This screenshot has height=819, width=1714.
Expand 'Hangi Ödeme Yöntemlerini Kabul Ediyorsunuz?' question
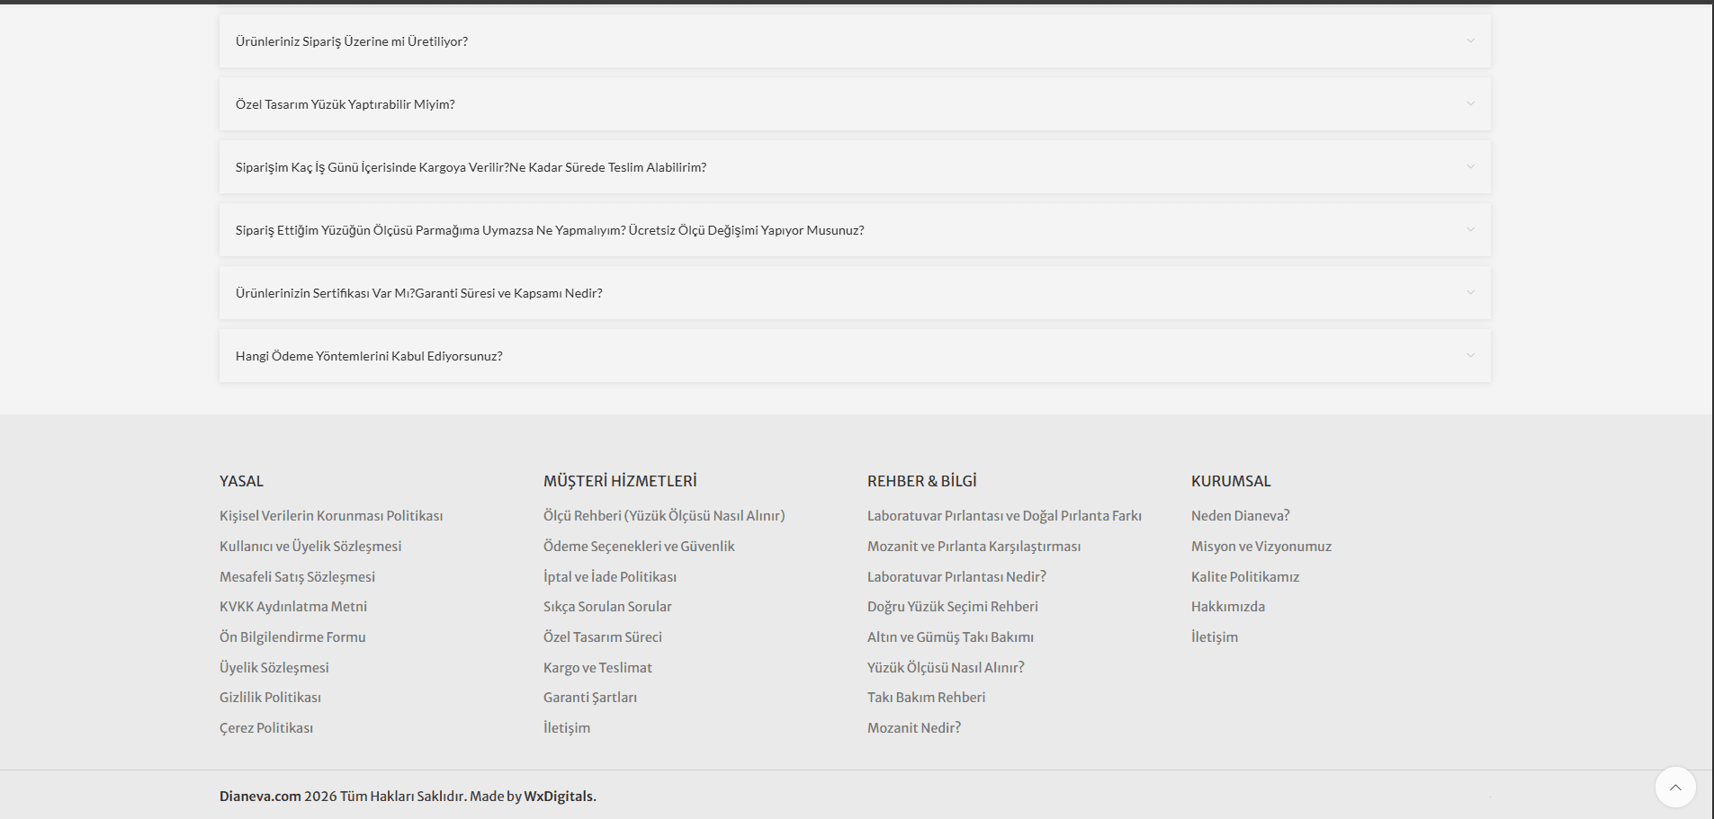(855, 356)
